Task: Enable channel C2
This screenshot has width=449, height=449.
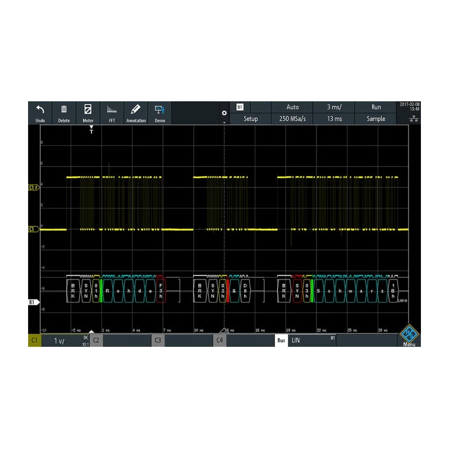Action: coord(96,340)
